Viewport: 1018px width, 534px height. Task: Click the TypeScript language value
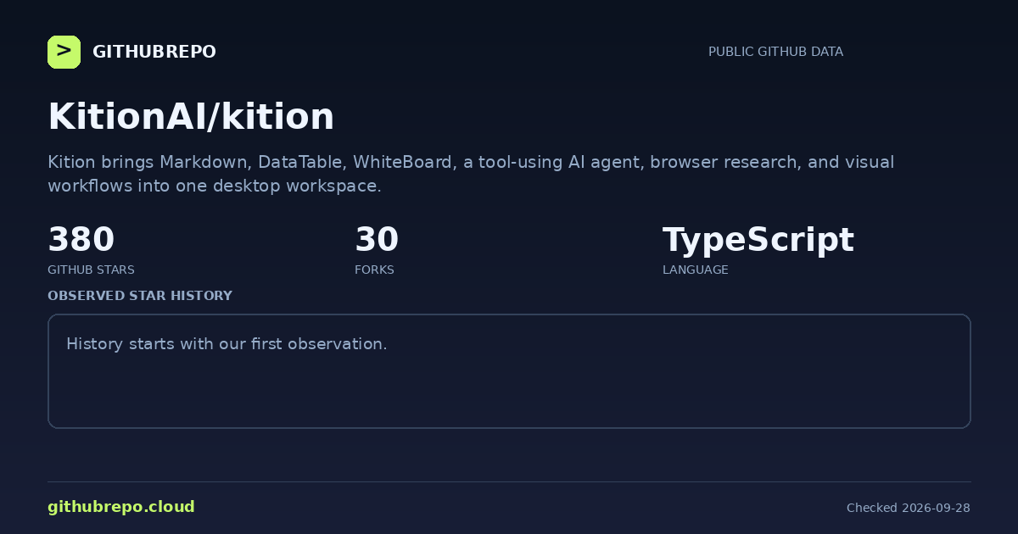tap(758, 241)
